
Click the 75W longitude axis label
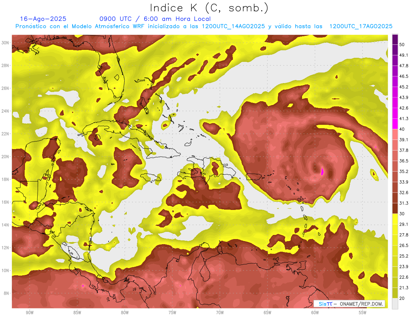[172, 313]
